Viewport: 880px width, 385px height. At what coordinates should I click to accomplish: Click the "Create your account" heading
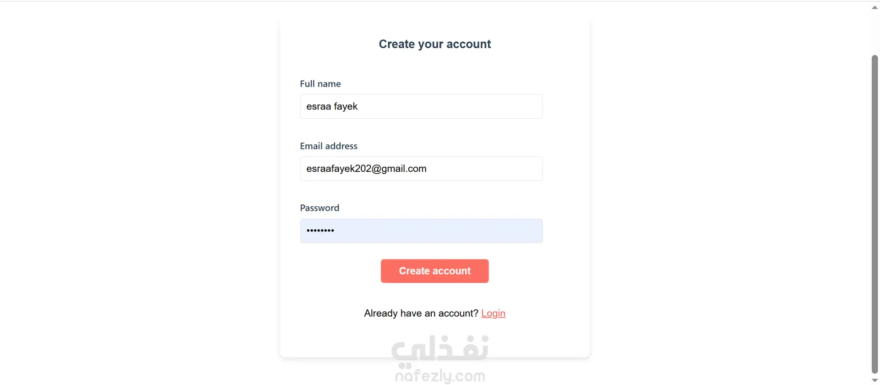[x=434, y=44]
